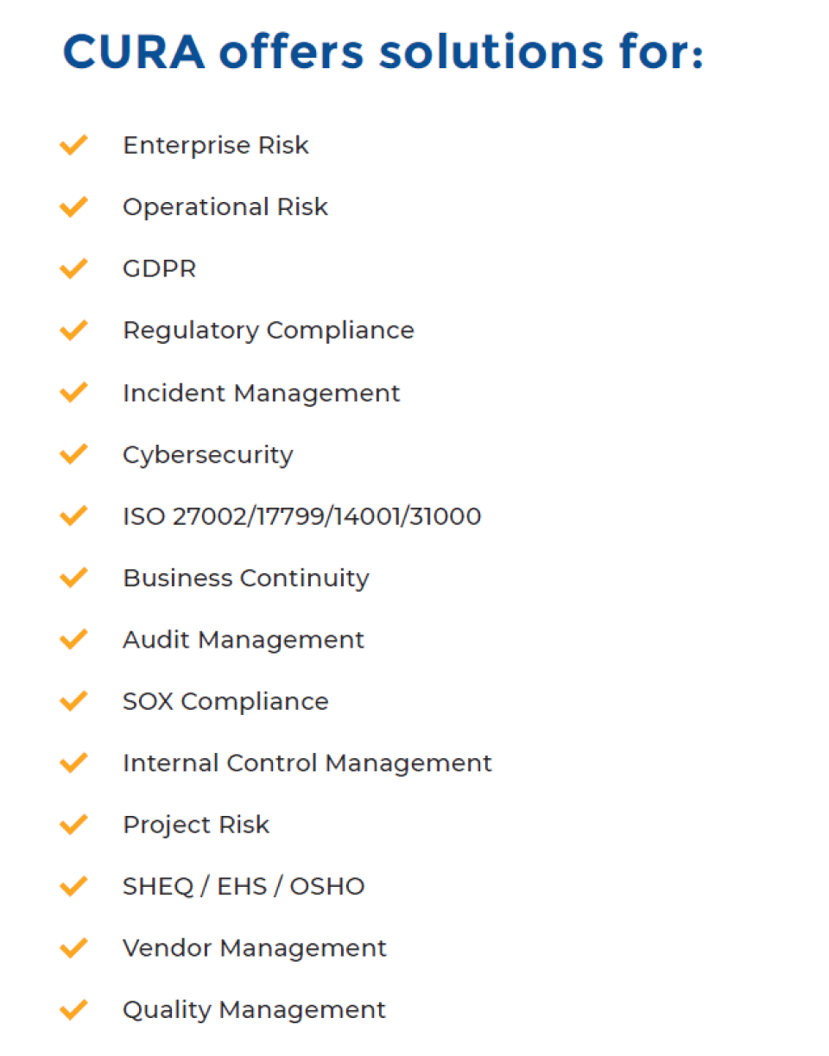The image size is (829, 1056).
Task: Click the "CURA offers solutions for:" heading
Action: (x=383, y=54)
